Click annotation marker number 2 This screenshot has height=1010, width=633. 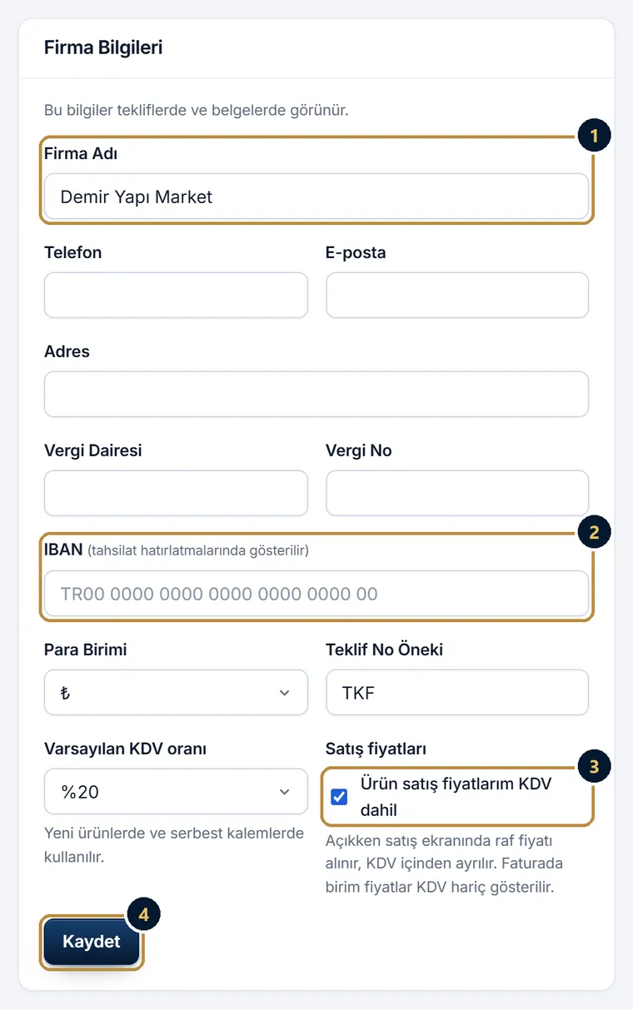coord(595,533)
